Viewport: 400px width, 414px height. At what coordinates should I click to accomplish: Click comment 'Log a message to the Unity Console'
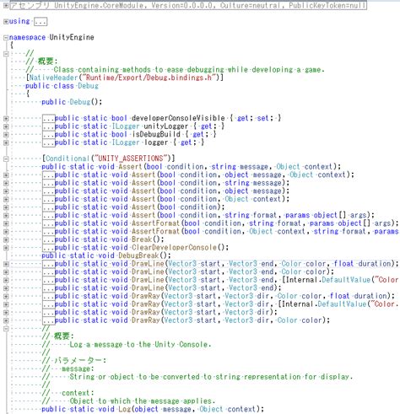coord(140,345)
